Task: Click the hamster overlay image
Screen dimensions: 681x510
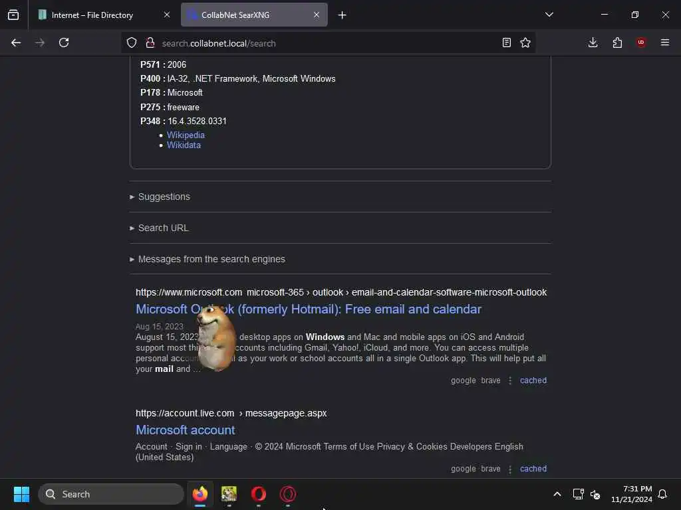Action: coord(216,338)
